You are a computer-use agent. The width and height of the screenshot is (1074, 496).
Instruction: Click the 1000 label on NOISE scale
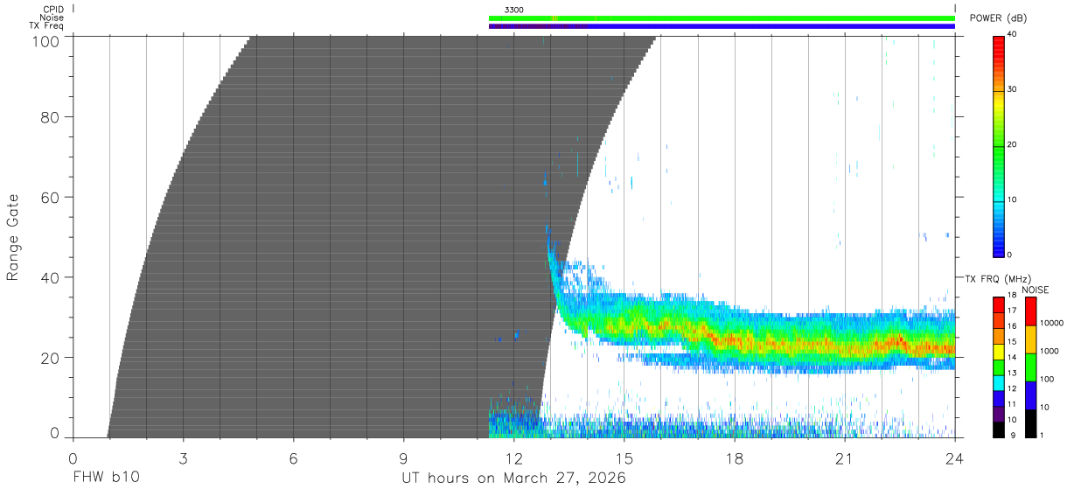point(1049,351)
